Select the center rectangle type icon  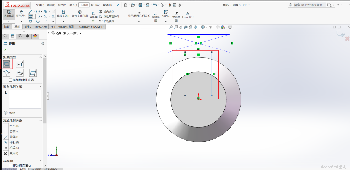click(20, 64)
